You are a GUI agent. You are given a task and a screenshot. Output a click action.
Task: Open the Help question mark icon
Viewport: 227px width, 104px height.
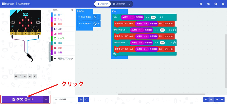(x=216, y=4)
